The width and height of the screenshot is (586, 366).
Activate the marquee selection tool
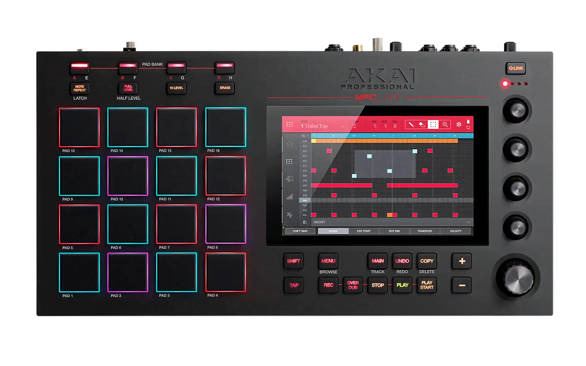[x=433, y=125]
